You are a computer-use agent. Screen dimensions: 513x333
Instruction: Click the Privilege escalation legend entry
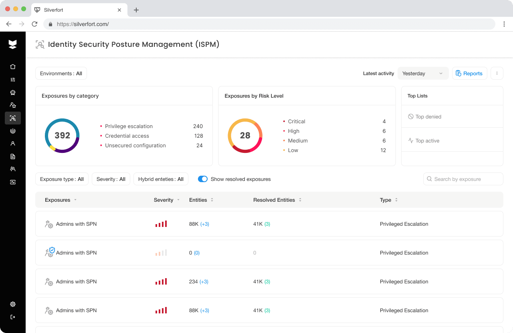tap(151, 126)
